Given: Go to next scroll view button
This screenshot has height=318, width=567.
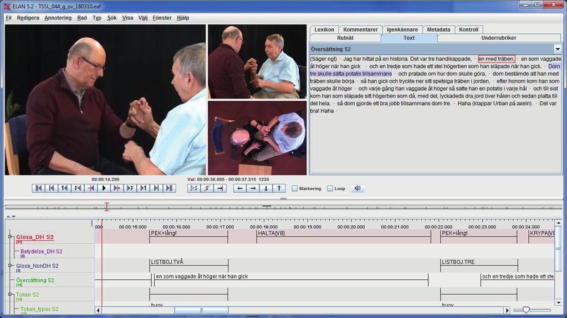Looking at the screenshot, I should point(156,188).
